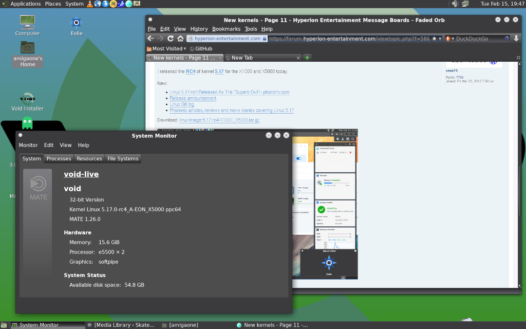Open Linux 5.17-rc4 Released phoronix link
The width and height of the screenshot is (526, 329).
pyautogui.click(x=230, y=92)
